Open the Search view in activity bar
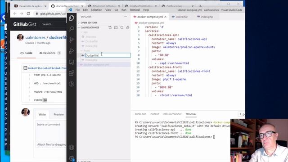The image size is (288, 162). [x=72, y=29]
